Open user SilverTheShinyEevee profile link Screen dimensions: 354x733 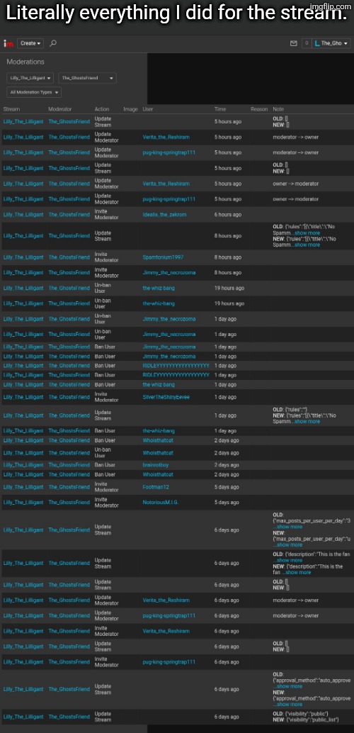click(166, 397)
